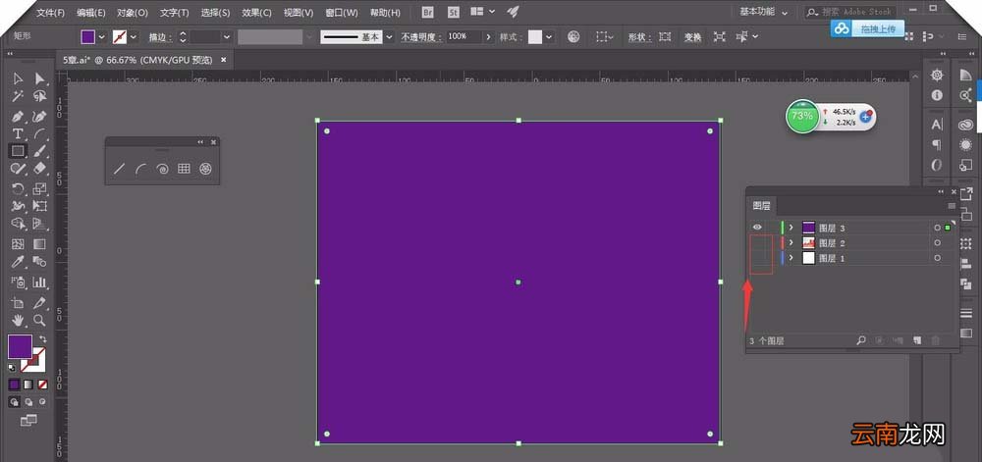The width and height of the screenshot is (982, 462).
Task: Open Adobe Bridge via Br icon
Action: [x=428, y=12]
